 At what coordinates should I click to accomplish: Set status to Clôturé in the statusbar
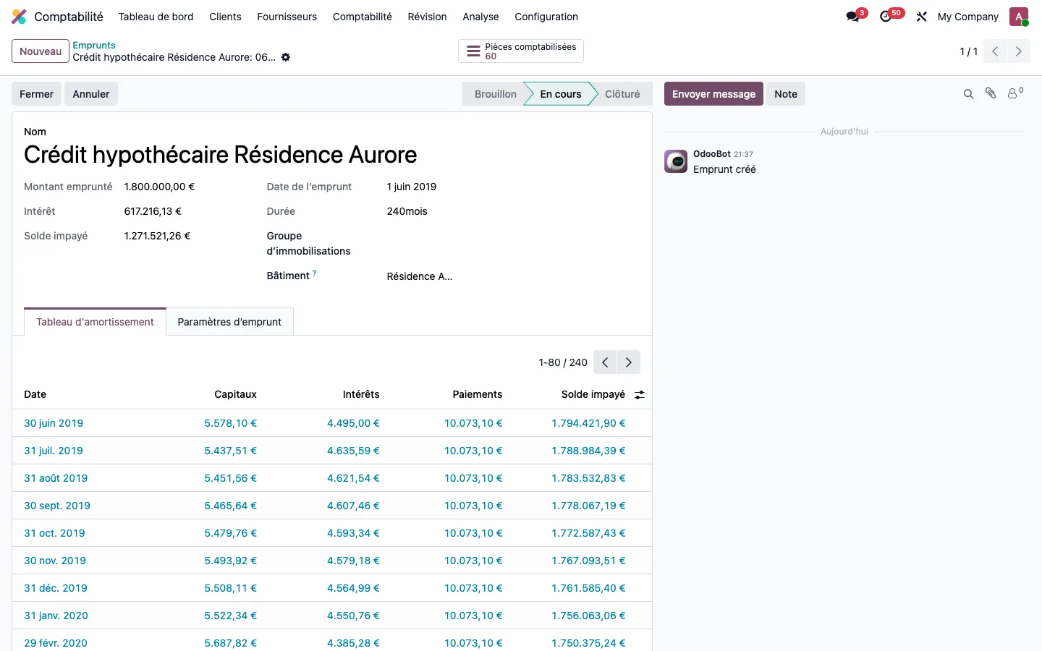[x=622, y=94]
